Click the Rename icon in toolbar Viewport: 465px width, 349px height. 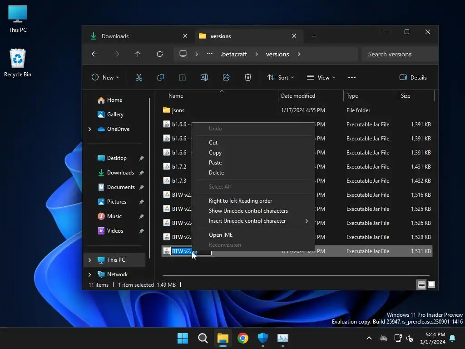(204, 77)
